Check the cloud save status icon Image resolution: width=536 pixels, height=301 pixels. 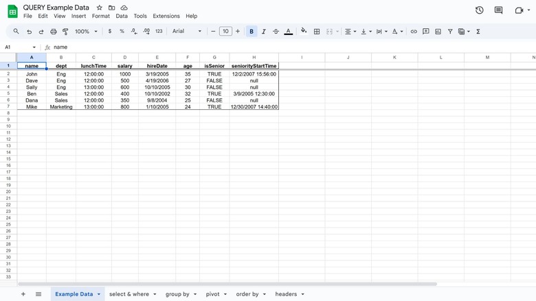[124, 8]
